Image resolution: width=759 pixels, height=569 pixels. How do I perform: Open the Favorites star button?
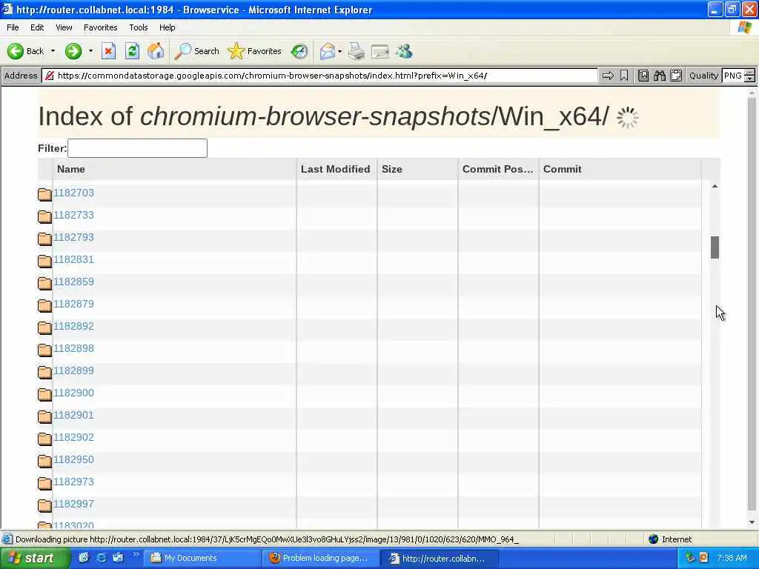(x=255, y=51)
